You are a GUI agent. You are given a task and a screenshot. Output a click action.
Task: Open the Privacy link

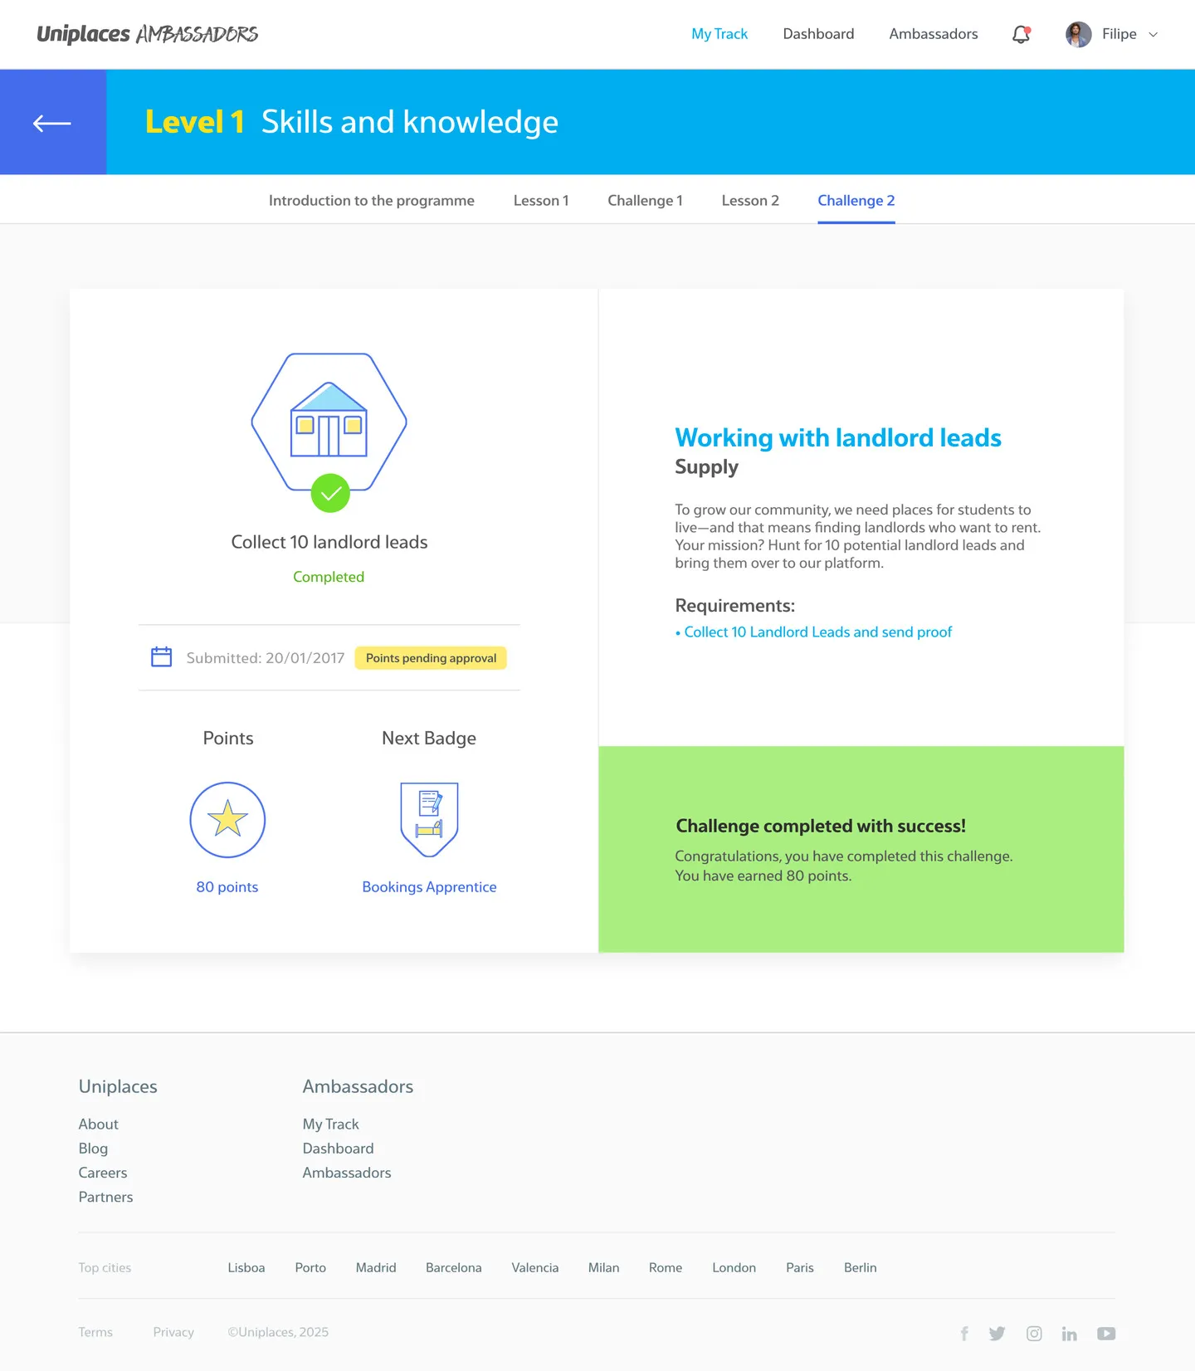(173, 1333)
